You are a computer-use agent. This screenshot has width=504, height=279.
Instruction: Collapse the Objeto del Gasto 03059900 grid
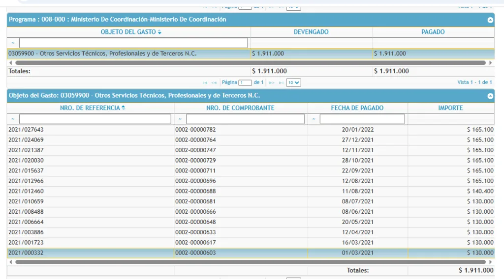pyautogui.click(x=490, y=96)
